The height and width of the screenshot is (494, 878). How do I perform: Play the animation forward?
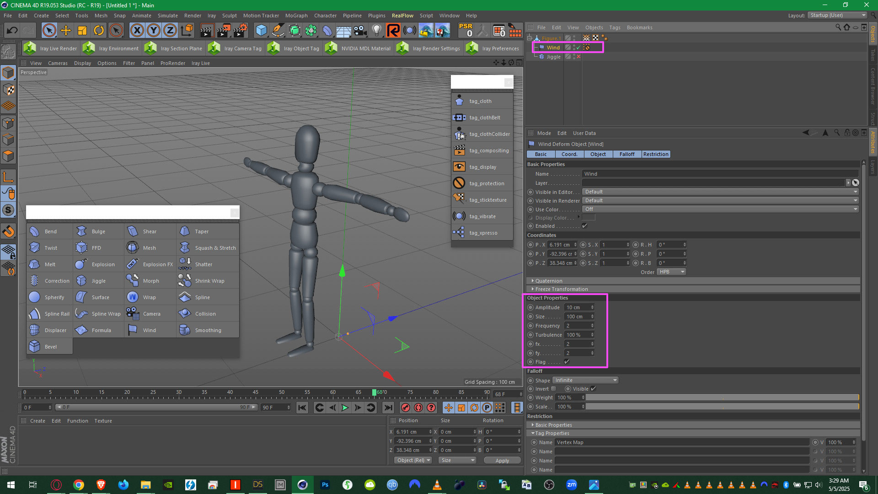click(345, 408)
